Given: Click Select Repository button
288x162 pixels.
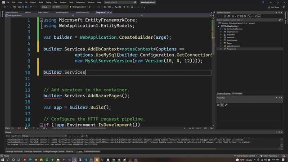Looking at the screenshot, I should (x=270, y=156).
